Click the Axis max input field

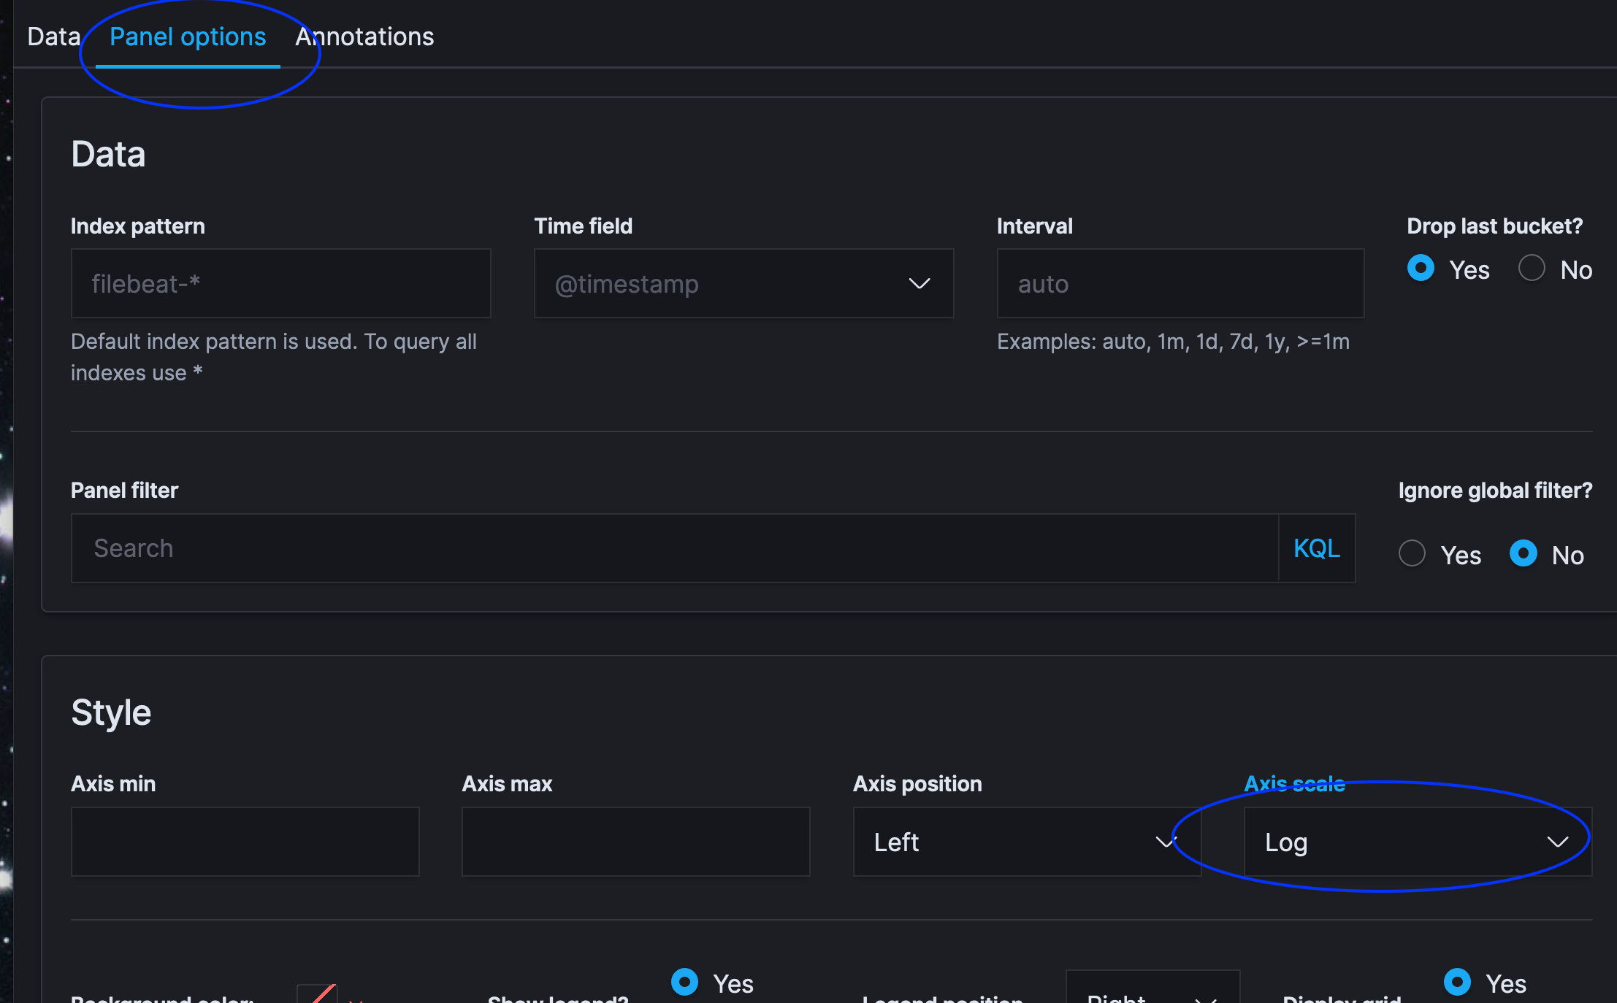coord(635,842)
